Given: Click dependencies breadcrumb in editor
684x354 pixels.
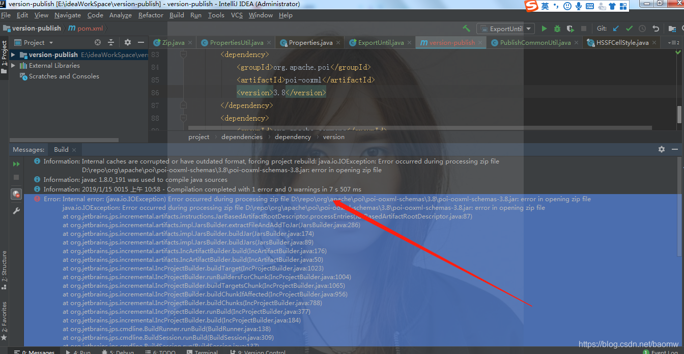Looking at the screenshot, I should click(242, 137).
